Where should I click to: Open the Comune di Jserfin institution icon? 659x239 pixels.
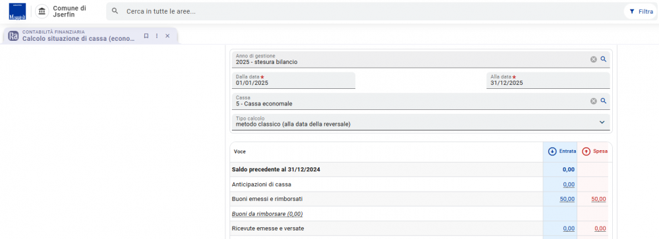(x=42, y=11)
